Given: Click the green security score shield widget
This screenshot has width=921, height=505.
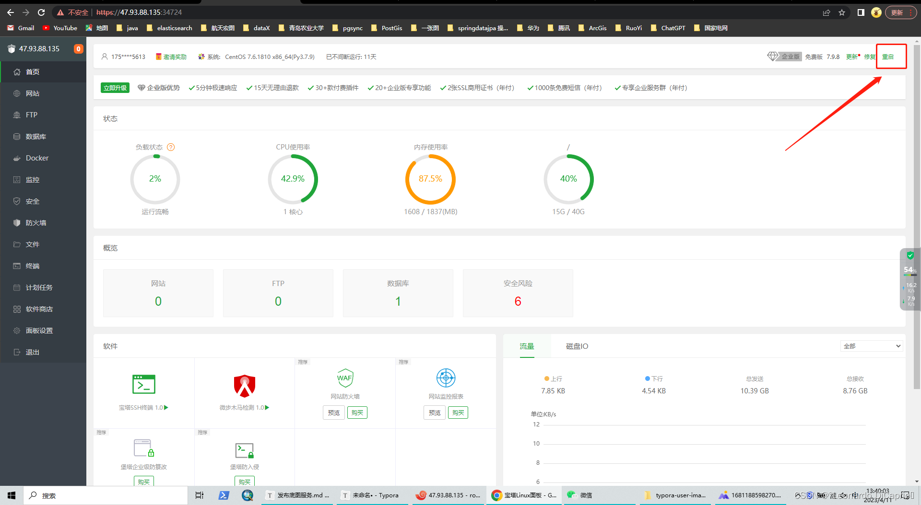Looking at the screenshot, I should tap(910, 256).
